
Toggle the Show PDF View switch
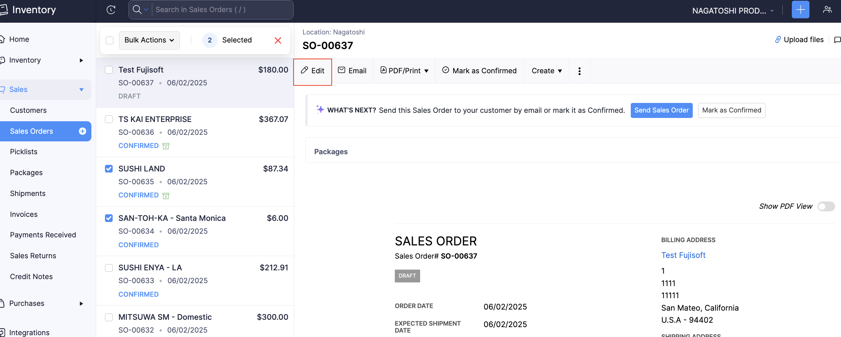[x=826, y=207]
